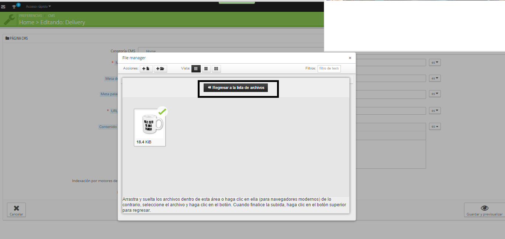Expand the Acceso rápido dropdown
Image resolution: width=505 pixels, height=239 pixels.
click(38, 7)
